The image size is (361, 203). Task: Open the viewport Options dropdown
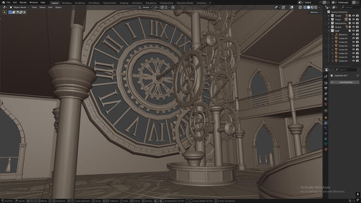click(315, 12)
